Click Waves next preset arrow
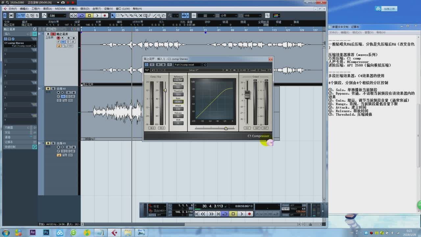421x237 pixels. point(234,70)
